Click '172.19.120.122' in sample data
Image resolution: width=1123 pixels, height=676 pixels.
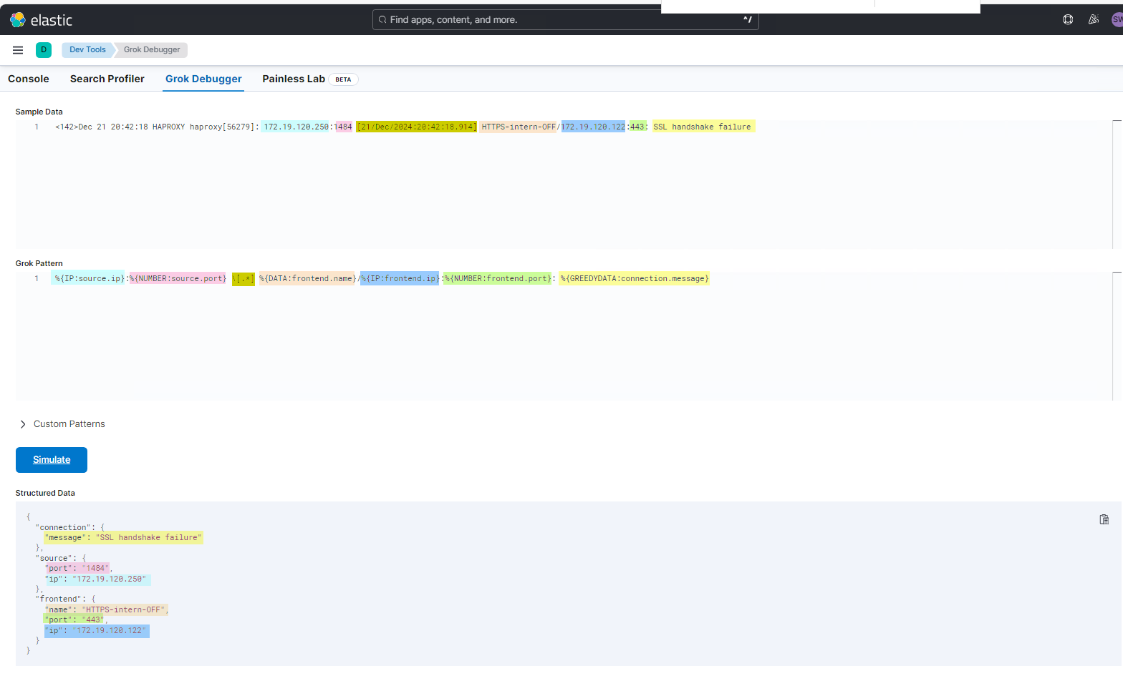(593, 127)
